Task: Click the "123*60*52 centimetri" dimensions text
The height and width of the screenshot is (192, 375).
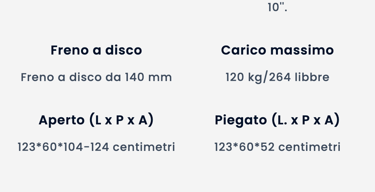Action: (277, 147)
